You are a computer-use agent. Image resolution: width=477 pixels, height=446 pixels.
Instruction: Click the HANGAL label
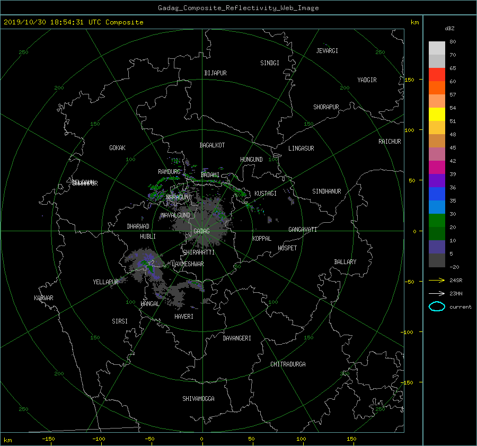click(149, 304)
